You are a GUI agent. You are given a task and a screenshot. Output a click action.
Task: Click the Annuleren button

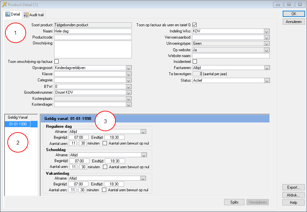(293, 22)
